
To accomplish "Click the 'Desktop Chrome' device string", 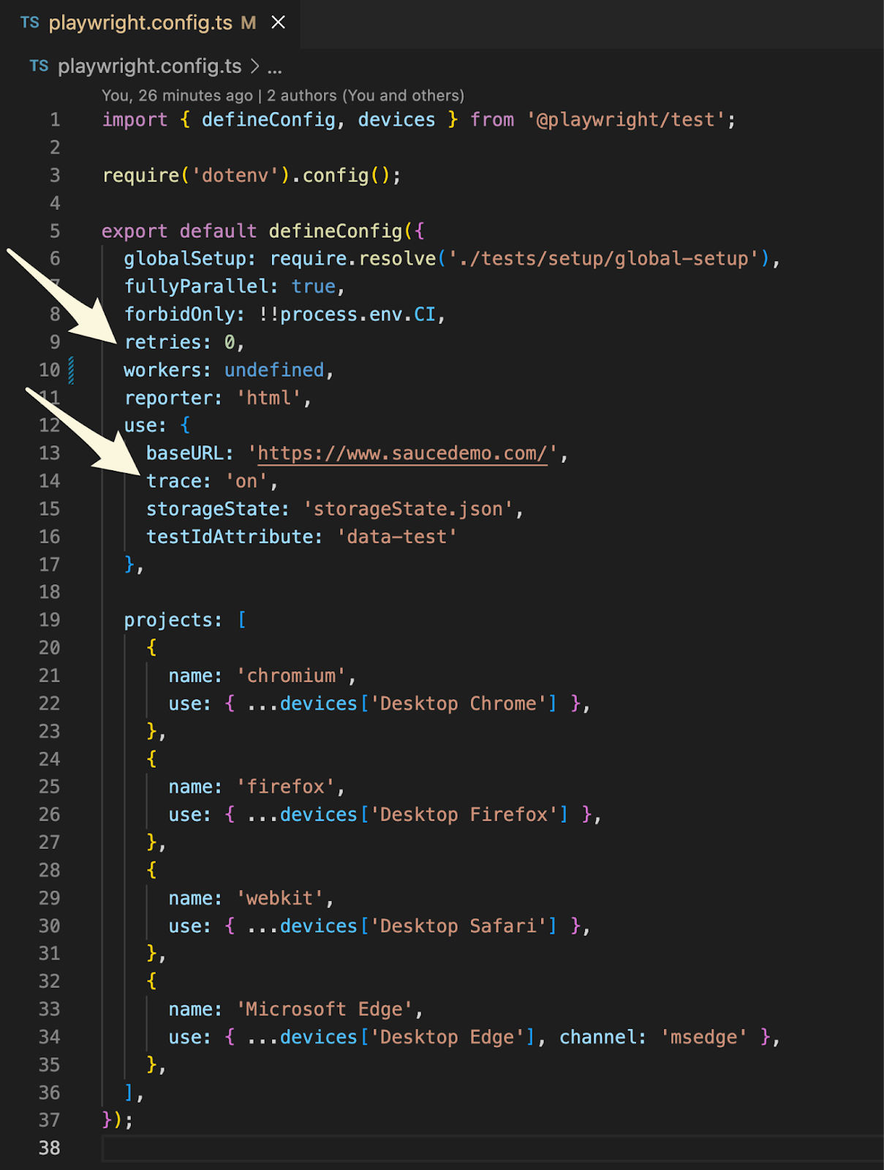I will [x=458, y=703].
